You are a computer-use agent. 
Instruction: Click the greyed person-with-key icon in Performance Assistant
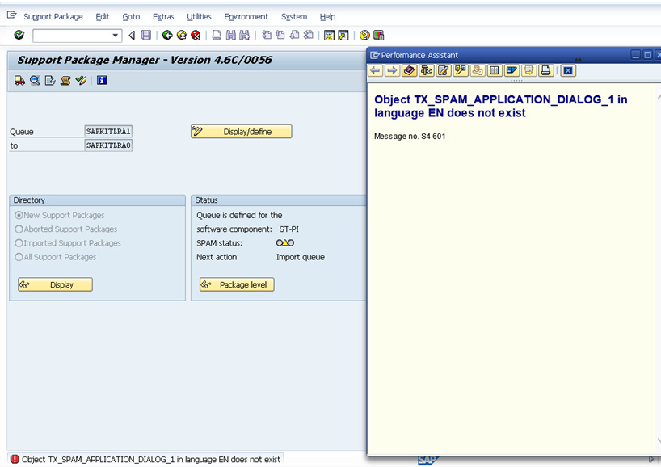point(478,70)
